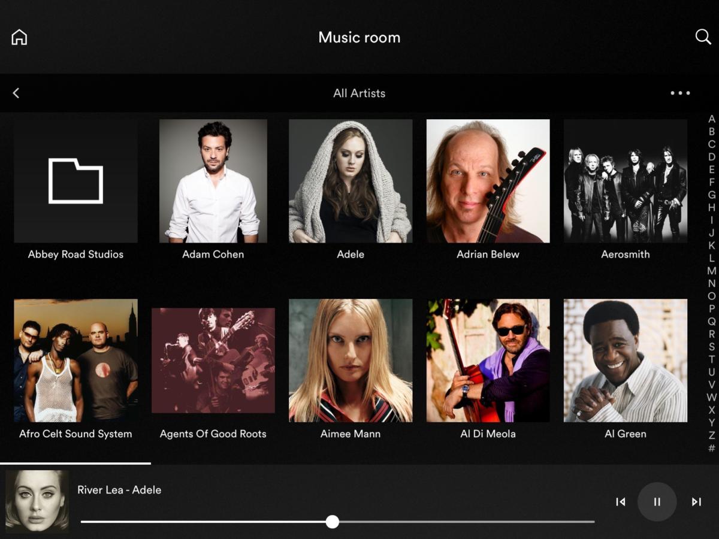Viewport: 719px width, 539px height.
Task: Click the Adam Cohen name label
Action: coord(213,255)
